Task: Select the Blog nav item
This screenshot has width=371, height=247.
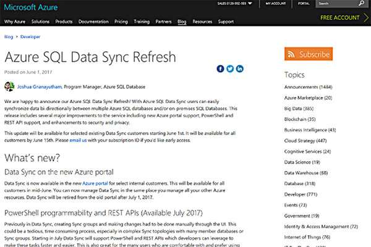Action: point(182,22)
